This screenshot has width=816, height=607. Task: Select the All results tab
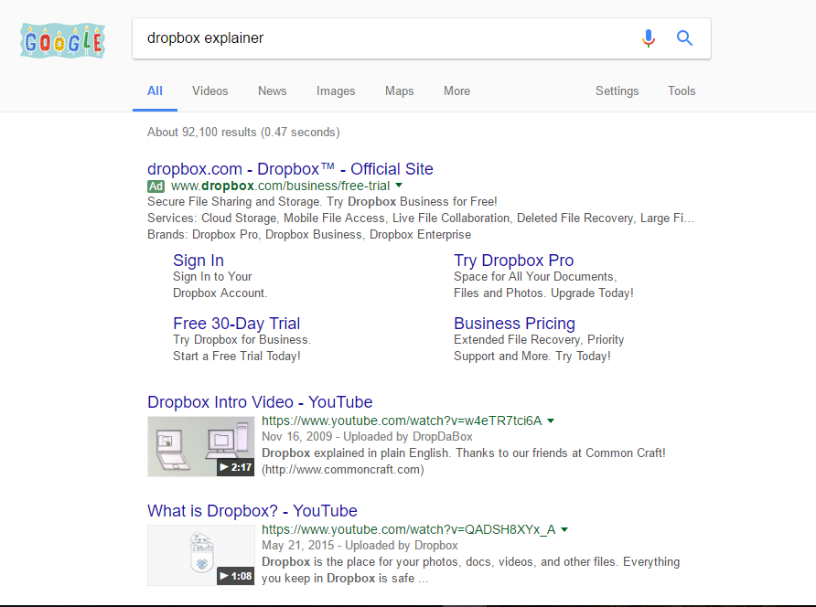tap(156, 91)
